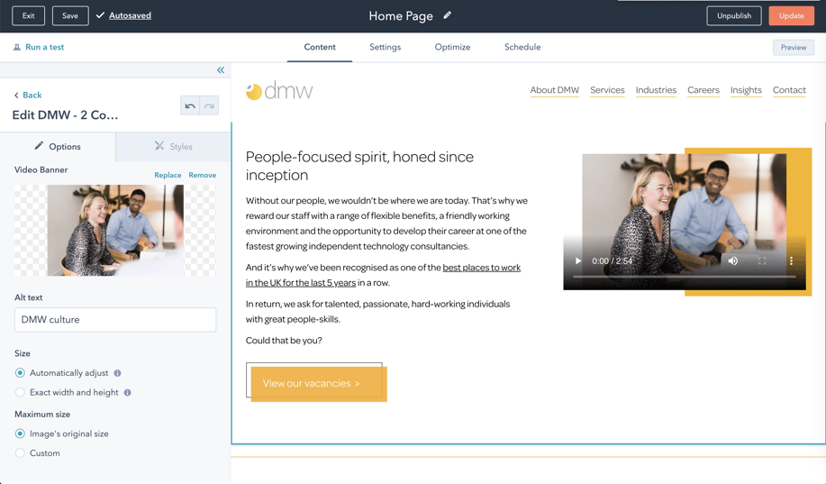Choose Image's original size radio button
This screenshot has width=826, height=484.
pos(20,434)
